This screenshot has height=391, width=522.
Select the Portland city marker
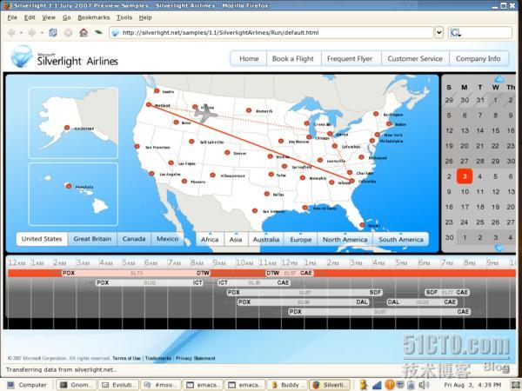[x=149, y=105]
